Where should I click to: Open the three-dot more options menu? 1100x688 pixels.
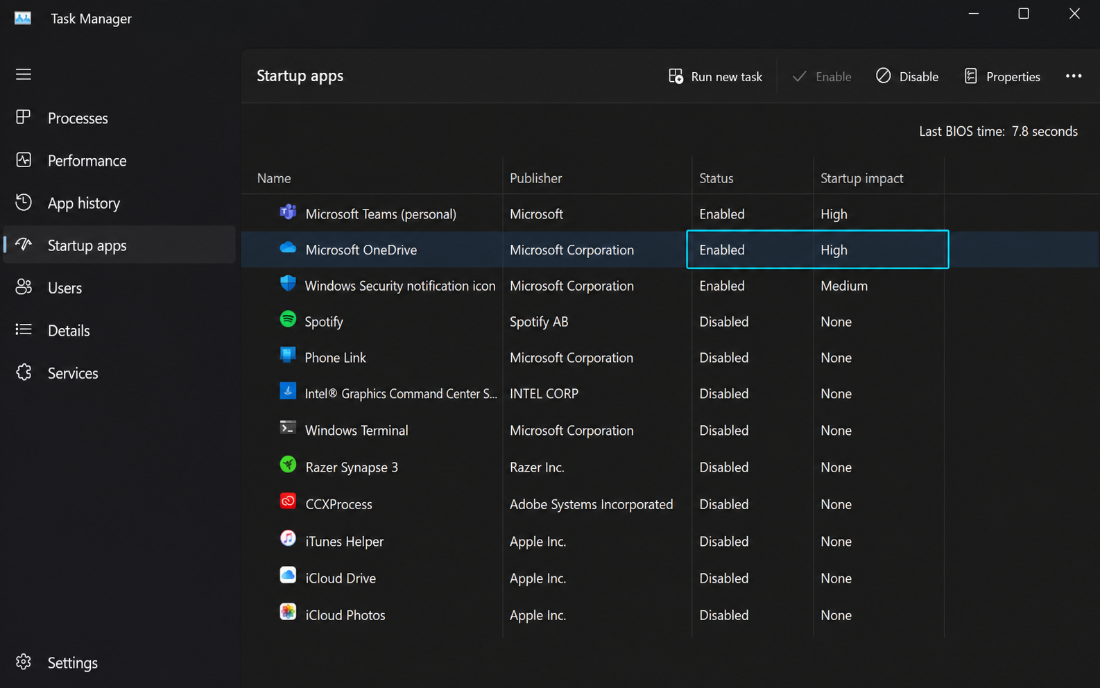(1074, 76)
